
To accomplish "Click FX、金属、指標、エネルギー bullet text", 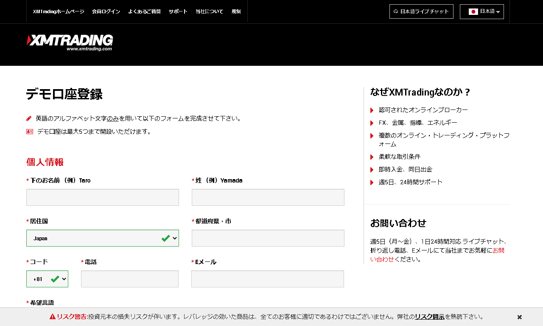I will tap(418, 123).
